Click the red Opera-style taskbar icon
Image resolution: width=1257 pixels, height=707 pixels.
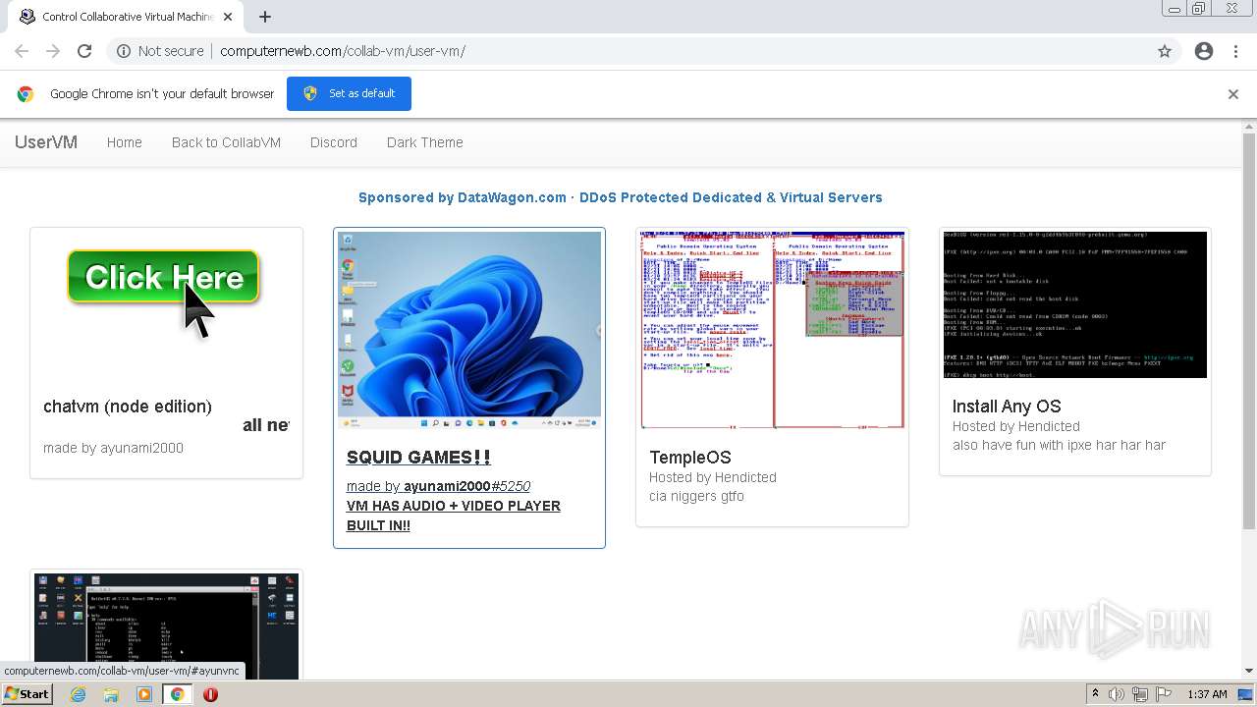pos(210,694)
